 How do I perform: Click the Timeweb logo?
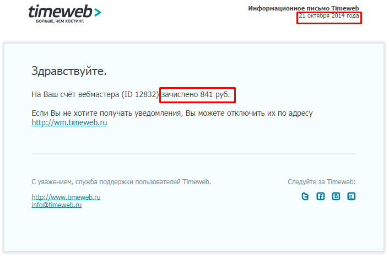[65, 14]
